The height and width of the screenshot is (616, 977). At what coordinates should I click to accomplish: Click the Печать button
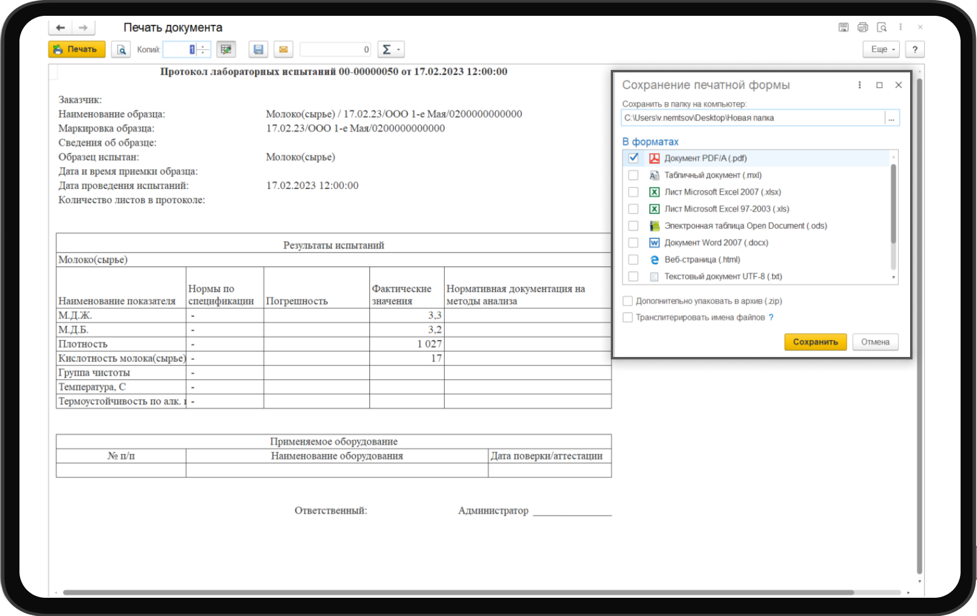(x=77, y=49)
